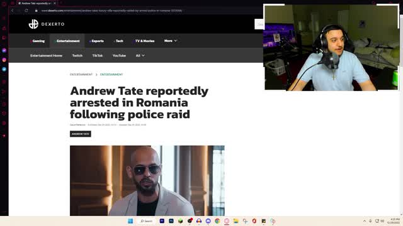Screen dimensions: 403x226
Task: Click the microphone tray icon
Action: coord(370,221)
